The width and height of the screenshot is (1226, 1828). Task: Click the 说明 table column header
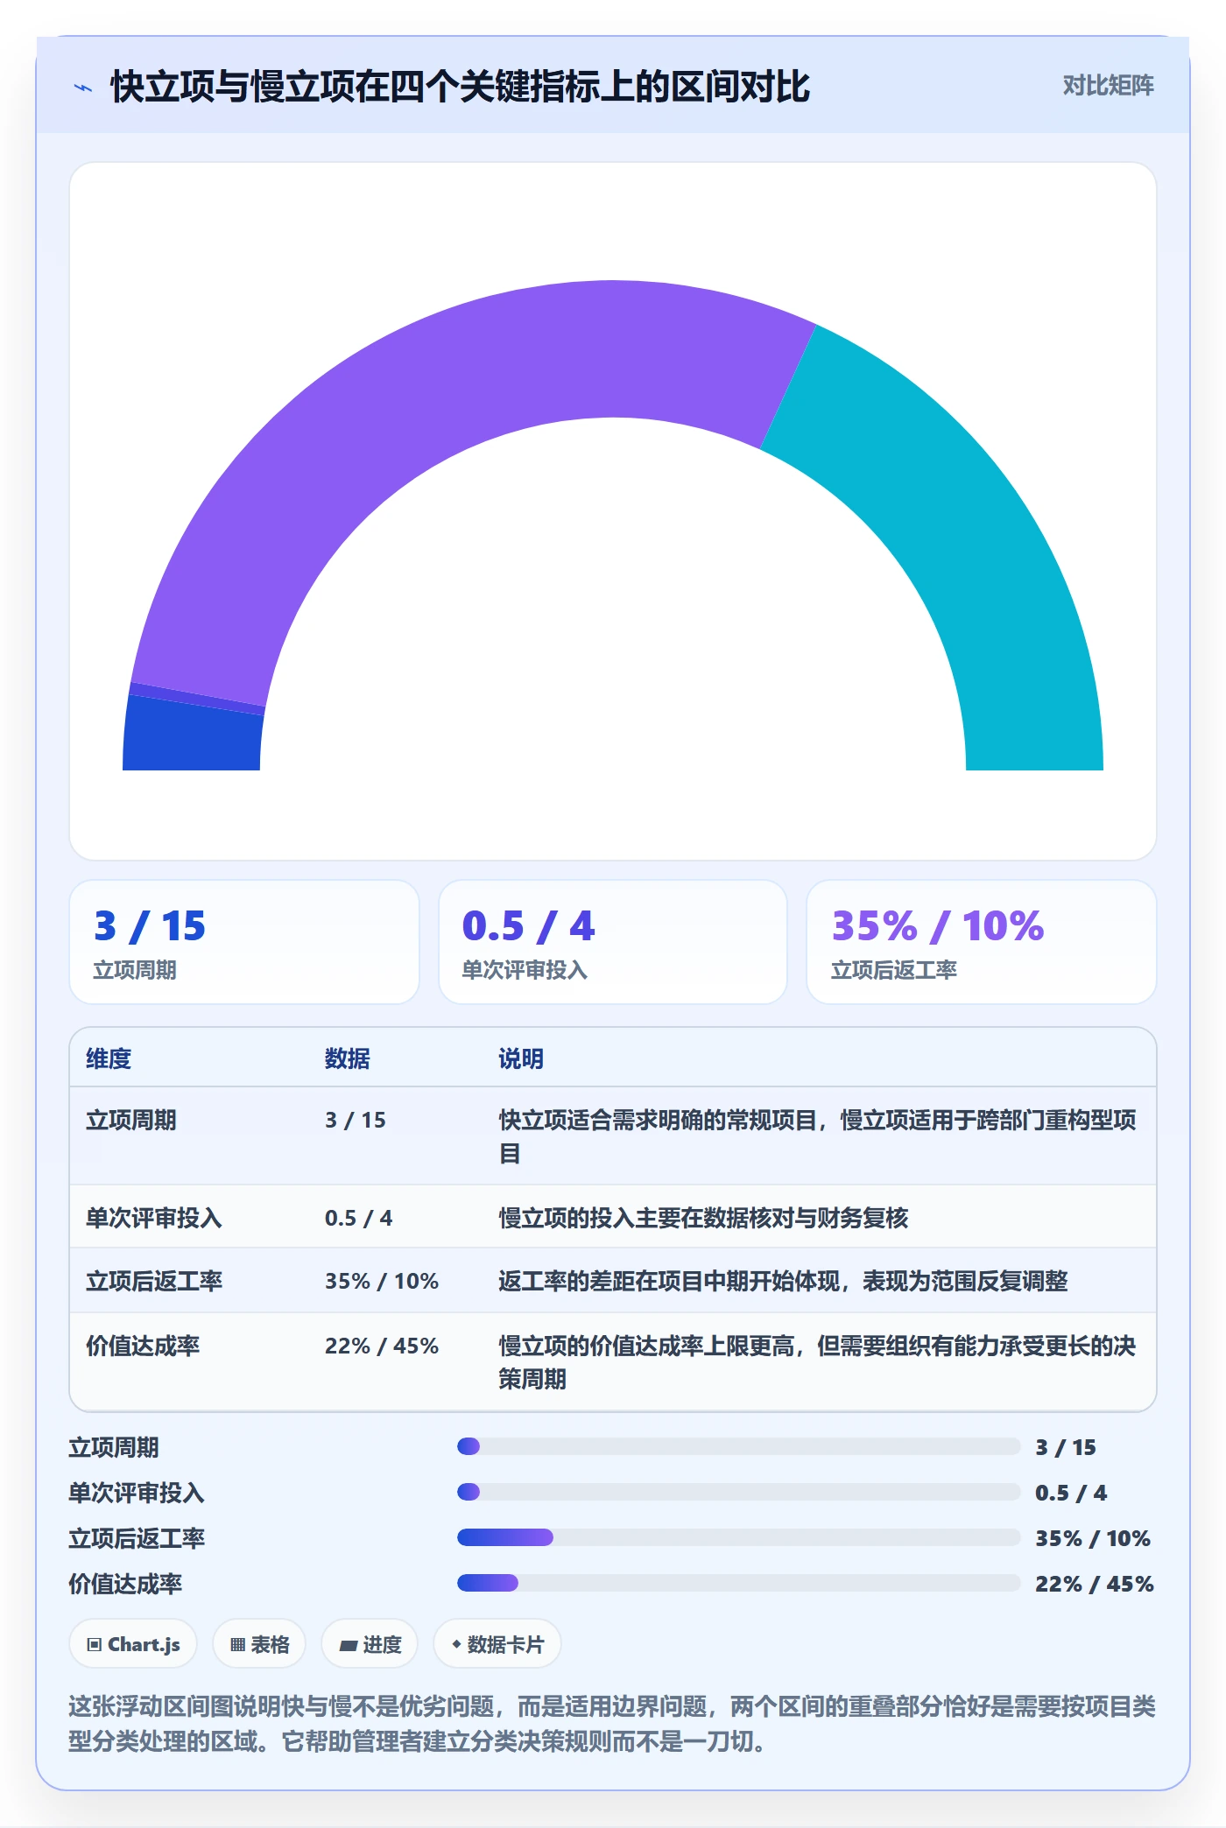click(521, 1058)
